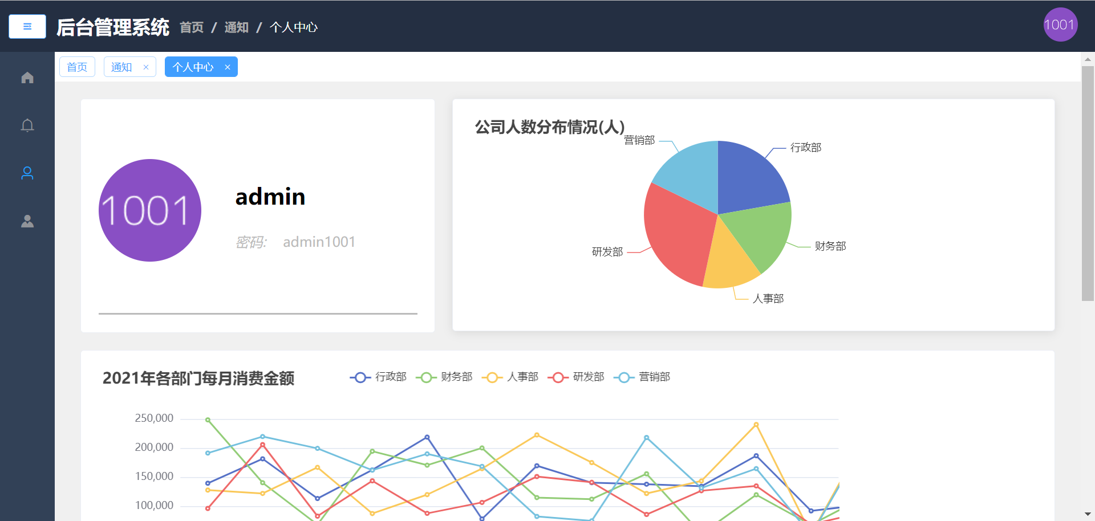
Task: Select the solid user icon in sidebar
Action: coord(27,221)
